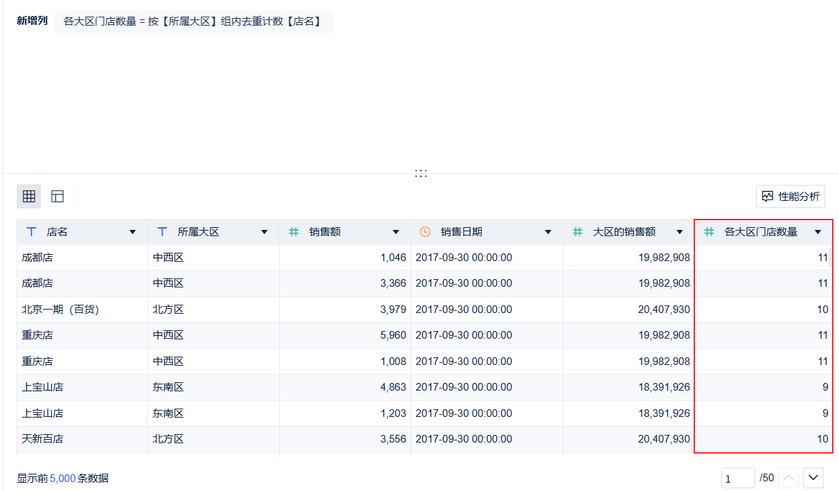
Task: Select sales value 3,366 cell
Action: (x=345, y=283)
